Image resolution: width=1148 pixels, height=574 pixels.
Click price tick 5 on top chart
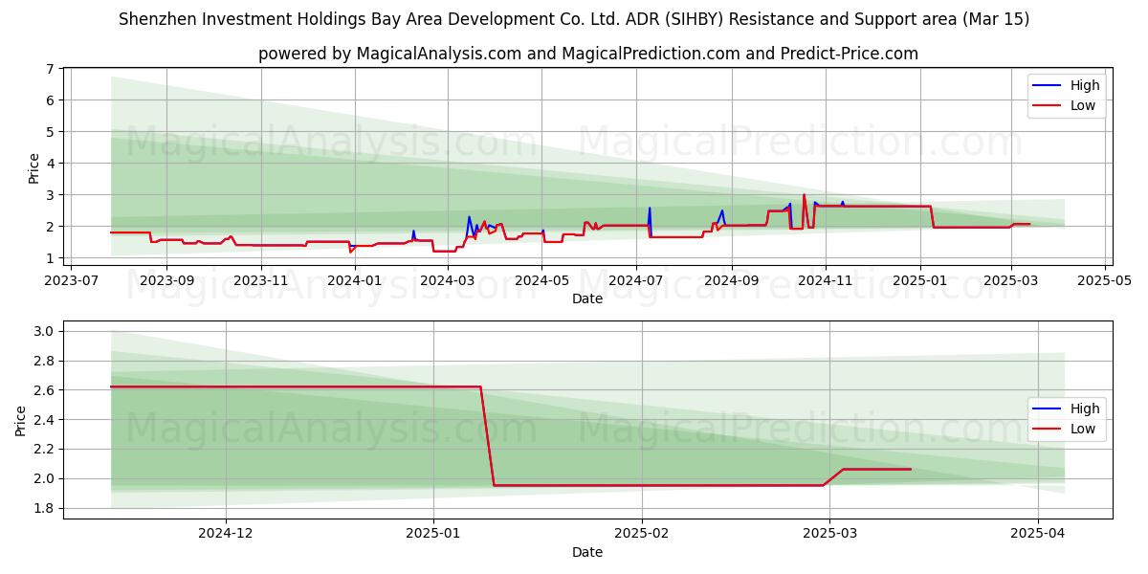(48, 132)
